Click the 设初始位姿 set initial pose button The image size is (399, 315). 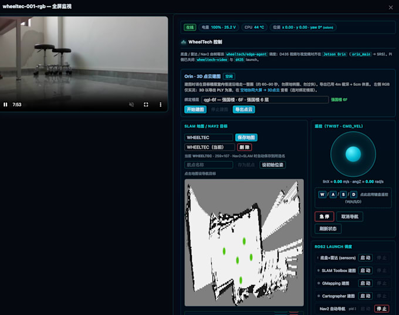[272, 165]
